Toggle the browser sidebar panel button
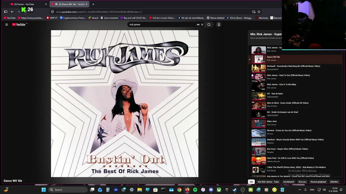 coord(6,12)
